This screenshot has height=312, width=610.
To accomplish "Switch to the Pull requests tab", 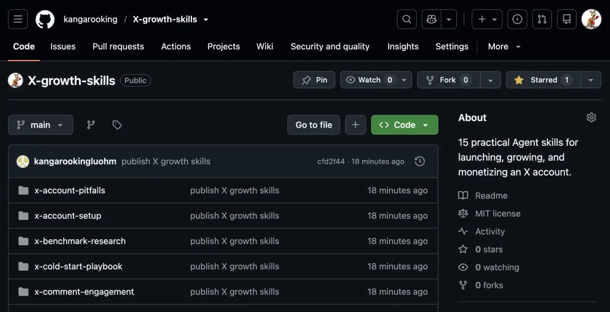I will coord(118,46).
